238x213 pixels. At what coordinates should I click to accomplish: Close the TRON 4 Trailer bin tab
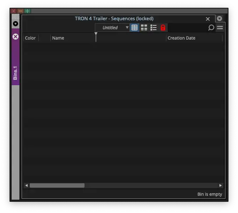[208, 19]
